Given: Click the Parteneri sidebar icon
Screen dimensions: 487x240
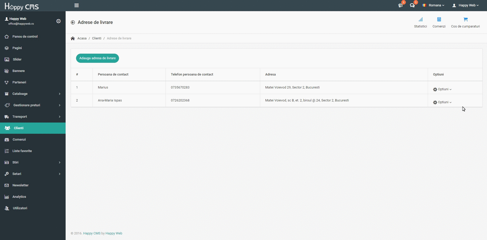Looking at the screenshot, I should [x=7, y=82].
